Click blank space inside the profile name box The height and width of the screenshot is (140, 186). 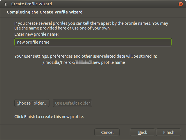[110, 42]
